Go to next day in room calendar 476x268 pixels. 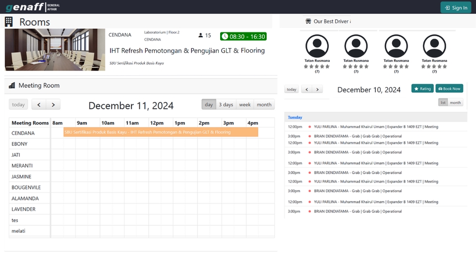53,105
